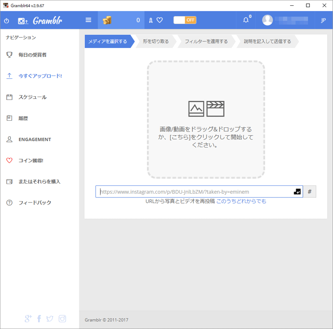This screenshot has width=333, height=329.
Task: Click the Gramblr wordmark logo
Action: (47, 20)
